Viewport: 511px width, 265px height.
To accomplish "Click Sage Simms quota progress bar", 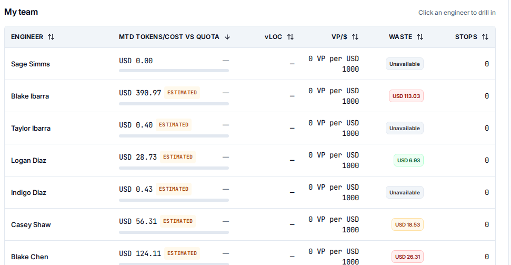I will pos(174,71).
